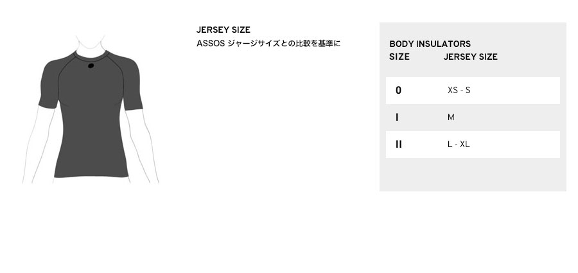Click the M jersey size value

point(451,118)
